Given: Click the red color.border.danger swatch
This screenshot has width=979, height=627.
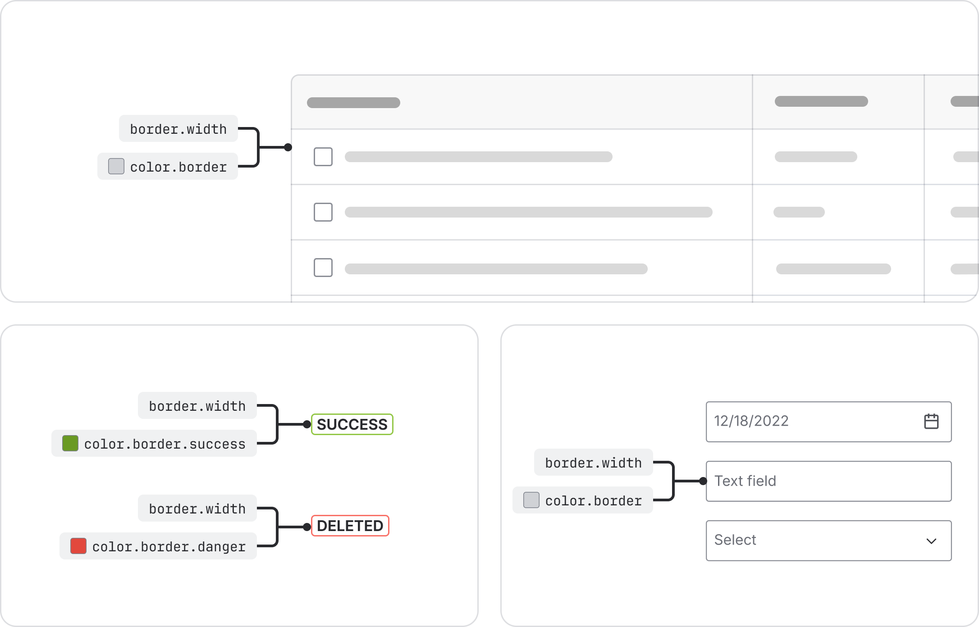Looking at the screenshot, I should tap(78, 546).
